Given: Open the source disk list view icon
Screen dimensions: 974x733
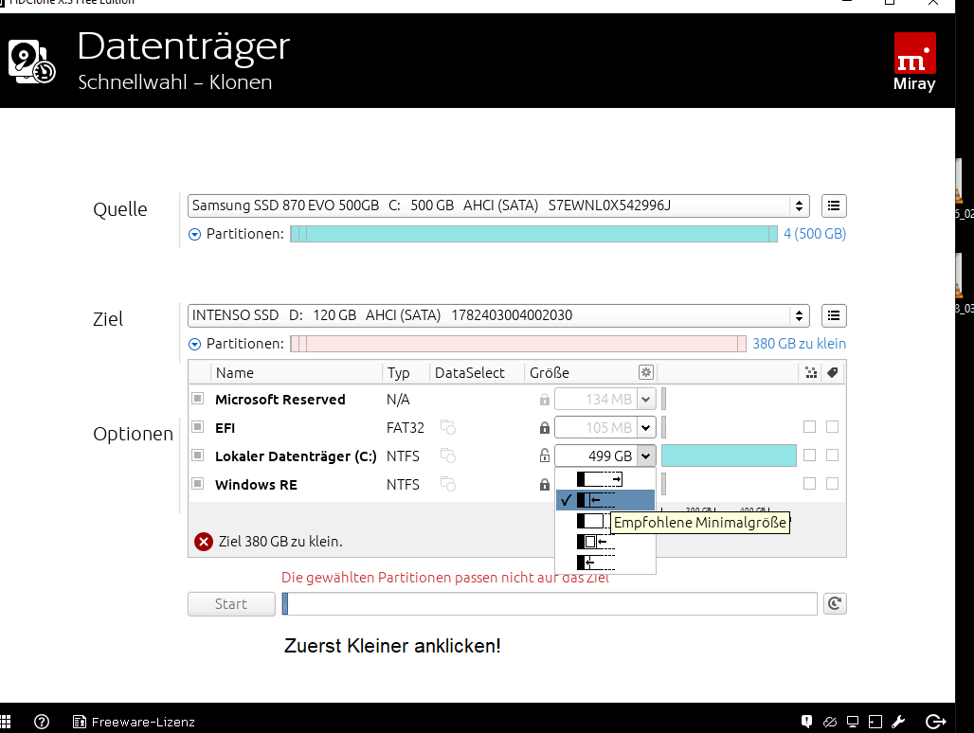Looking at the screenshot, I should 834,206.
